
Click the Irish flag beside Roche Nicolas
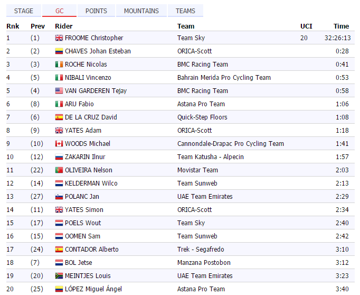59,64
